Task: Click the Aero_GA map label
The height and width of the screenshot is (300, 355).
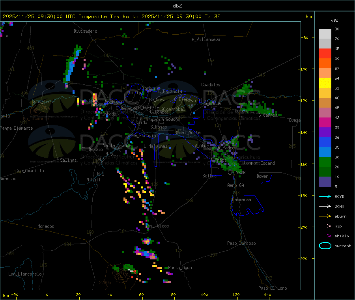Action: 236,185
